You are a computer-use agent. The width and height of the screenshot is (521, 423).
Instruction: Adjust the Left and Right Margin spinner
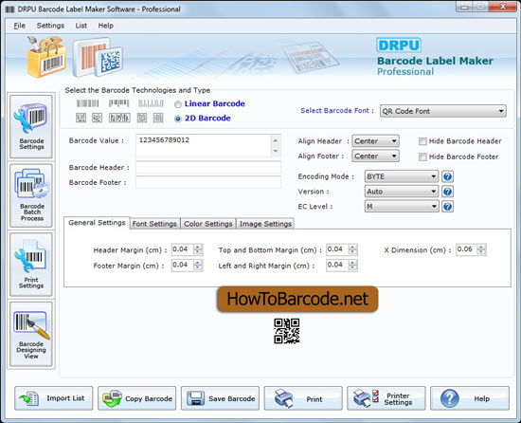[x=352, y=265]
